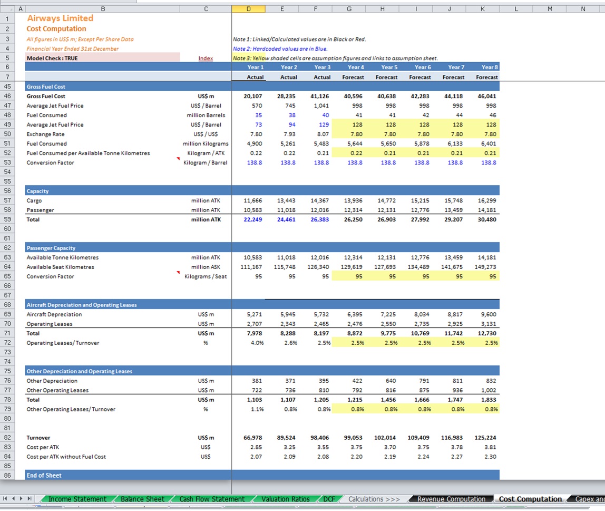
Task: Select the Calculations >>> sheet tab
Action: [x=374, y=499]
